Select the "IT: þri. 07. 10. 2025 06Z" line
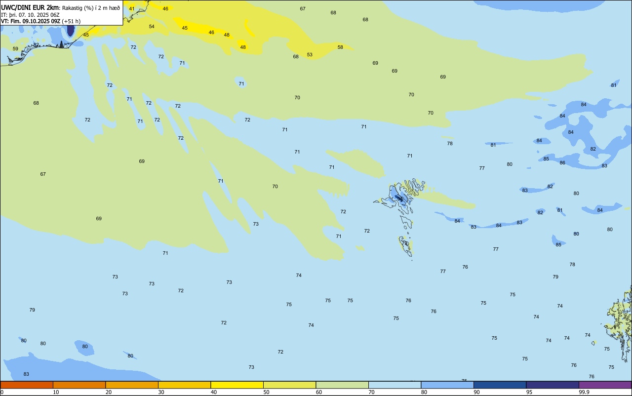The width and height of the screenshot is (632, 396). [x=30, y=15]
